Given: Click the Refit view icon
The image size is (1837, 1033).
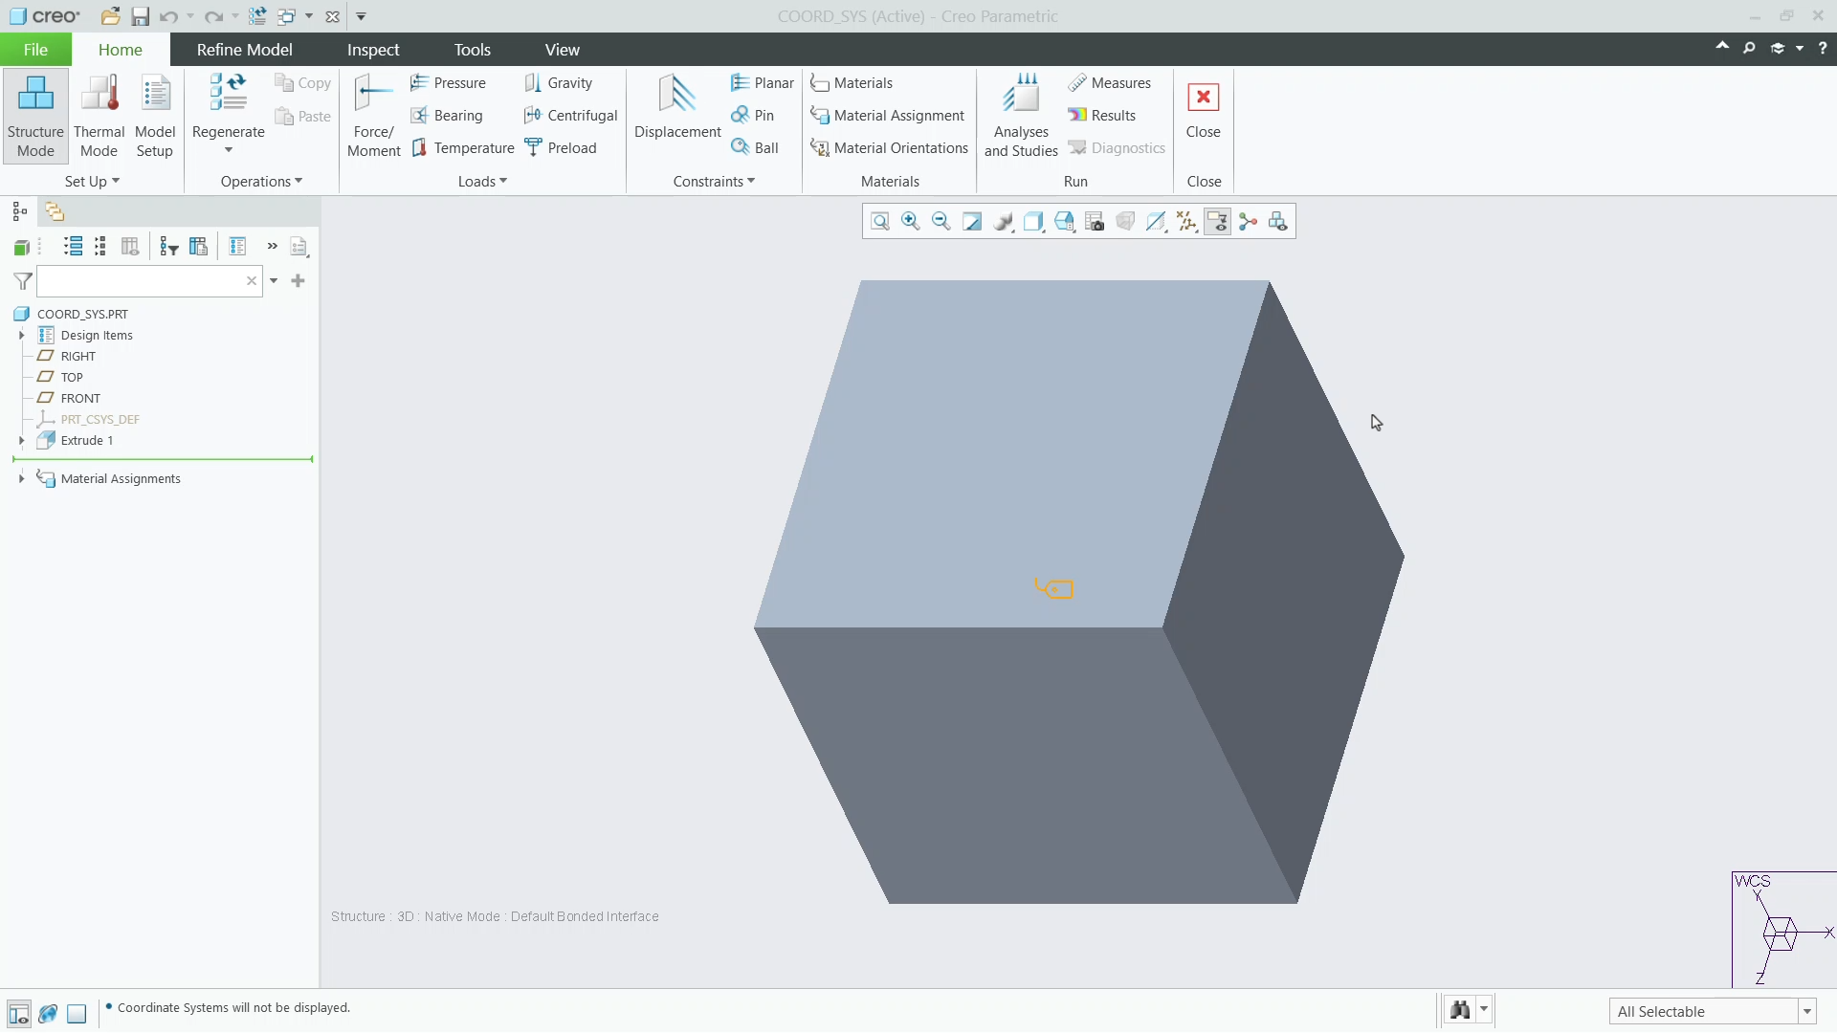Looking at the screenshot, I should click(880, 222).
